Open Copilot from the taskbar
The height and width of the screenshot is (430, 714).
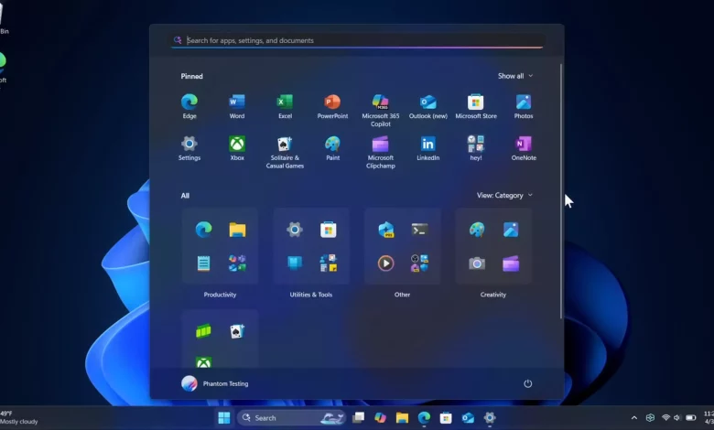(x=380, y=418)
